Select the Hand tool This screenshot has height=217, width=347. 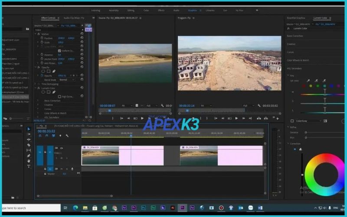click(29, 161)
